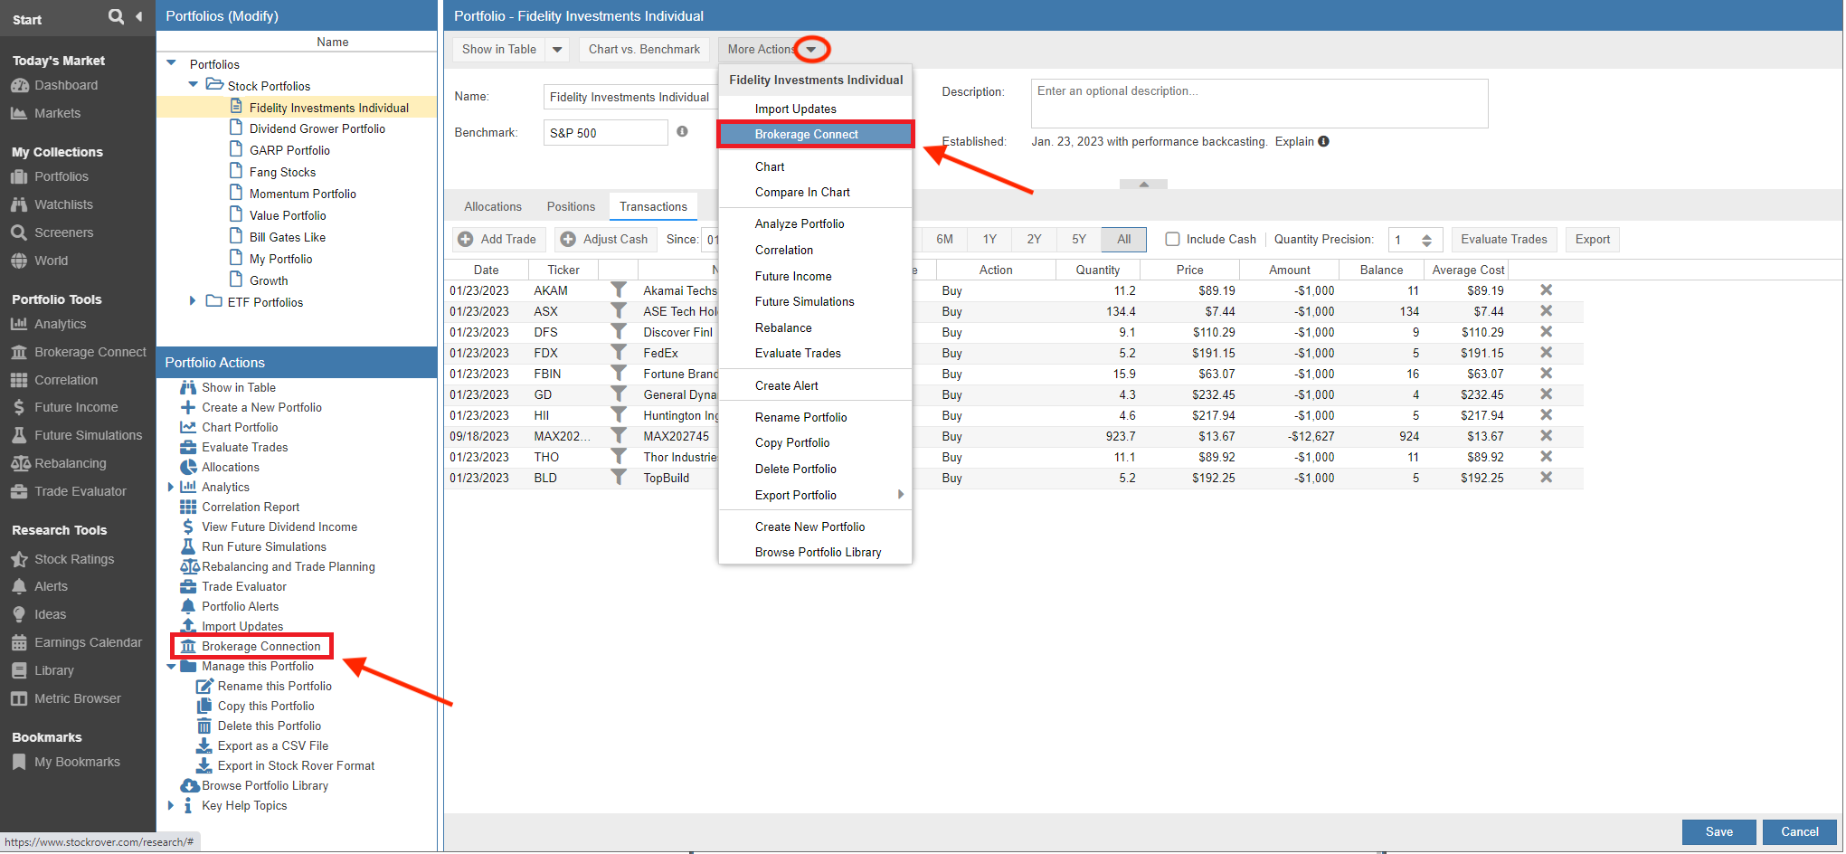Adjust the Quantity Precision stepper
Screen dimensions: 1846x854
[1426, 240]
